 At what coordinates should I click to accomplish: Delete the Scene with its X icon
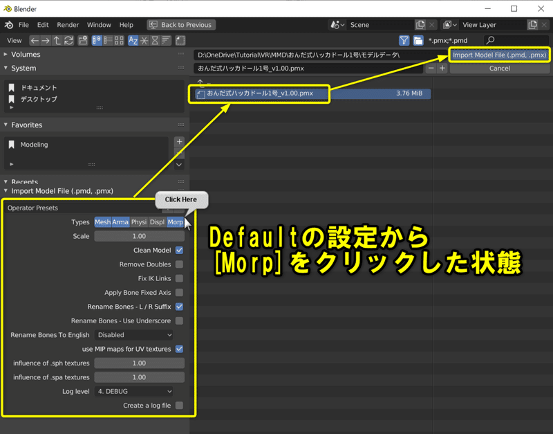click(431, 25)
